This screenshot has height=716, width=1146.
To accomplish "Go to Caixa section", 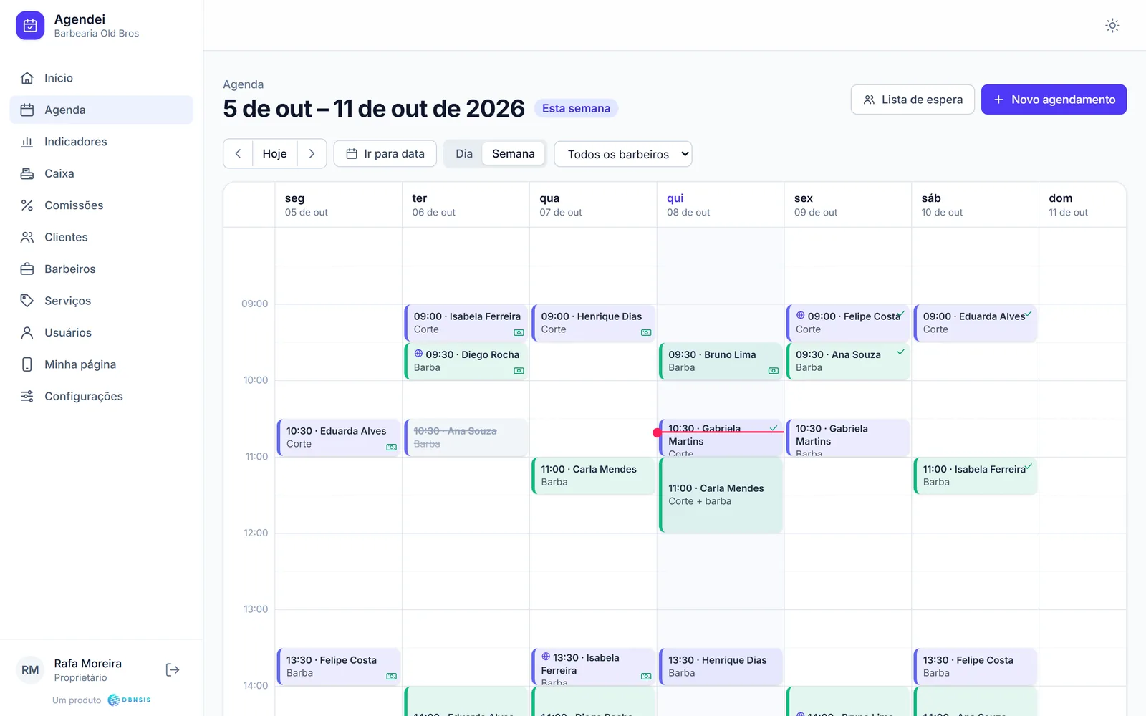I will [x=101, y=173].
